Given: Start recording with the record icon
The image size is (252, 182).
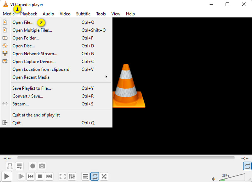Looking at the screenshot, I should (x=33, y=166).
